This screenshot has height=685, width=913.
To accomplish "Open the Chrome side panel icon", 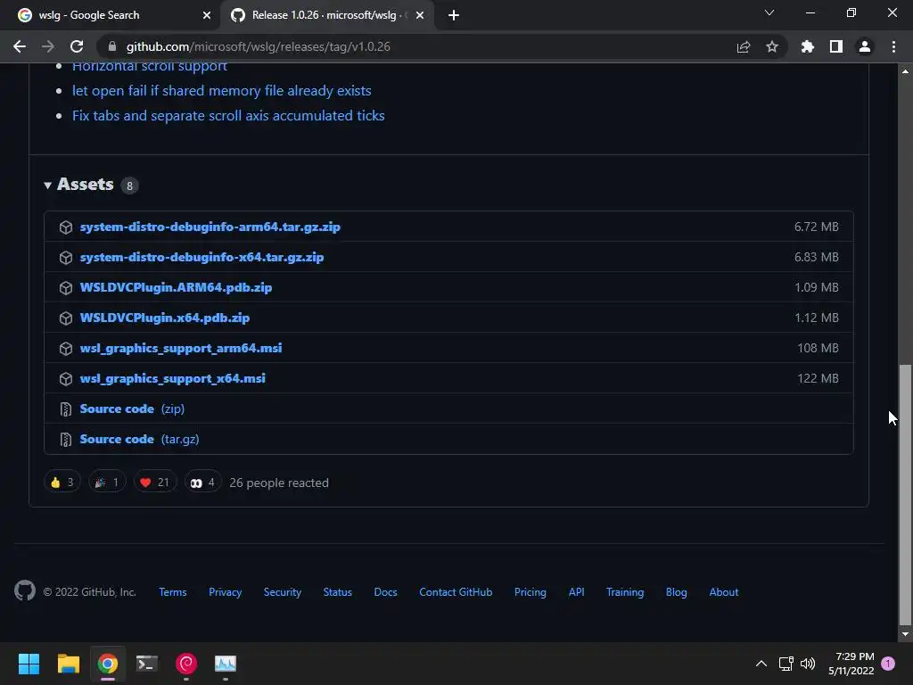I will [836, 46].
